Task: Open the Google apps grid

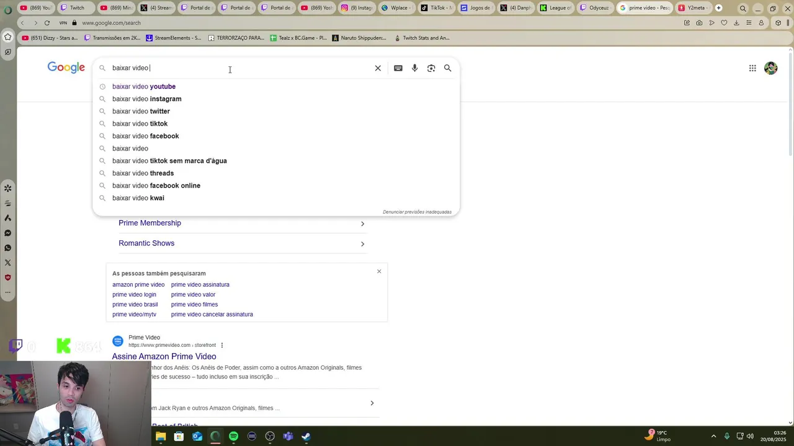Action: pos(752,68)
